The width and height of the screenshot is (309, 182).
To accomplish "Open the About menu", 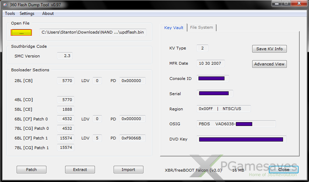I will tap(48, 13).
